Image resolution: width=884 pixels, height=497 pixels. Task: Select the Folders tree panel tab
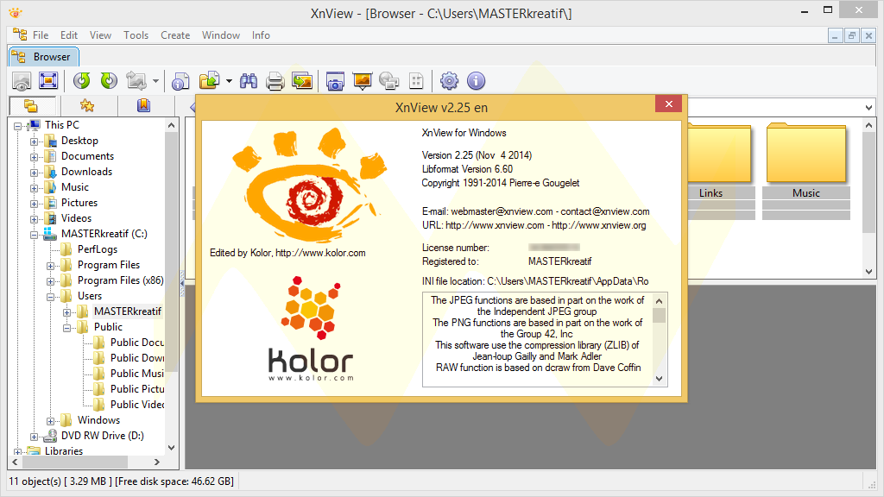click(x=32, y=105)
